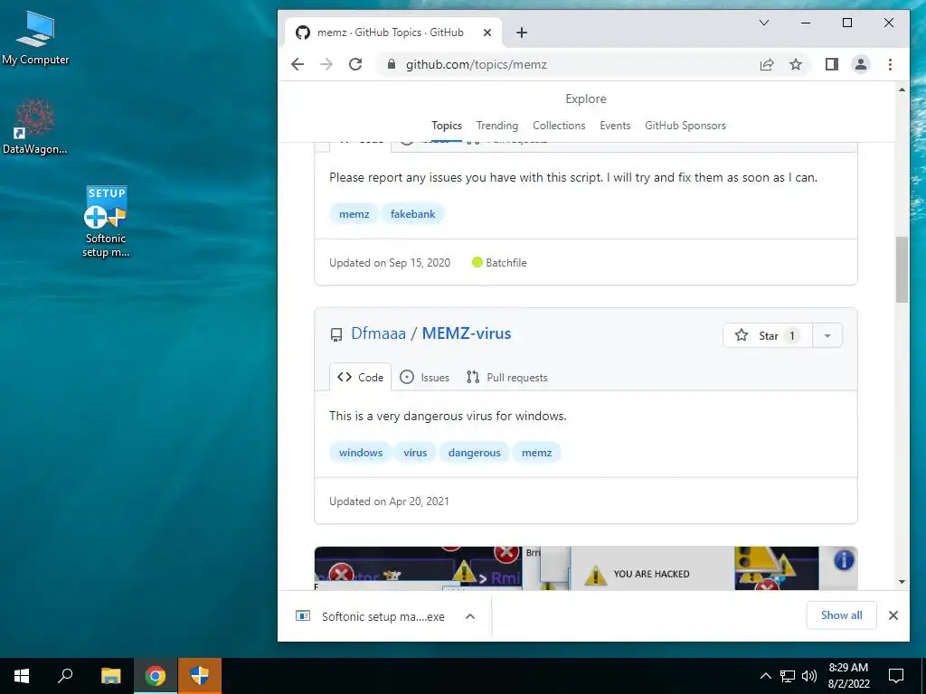926x694 pixels.
Task: Click the windows topic tag
Action: (360, 453)
